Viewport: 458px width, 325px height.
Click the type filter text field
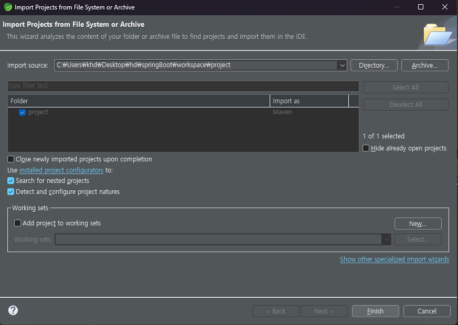pos(183,85)
